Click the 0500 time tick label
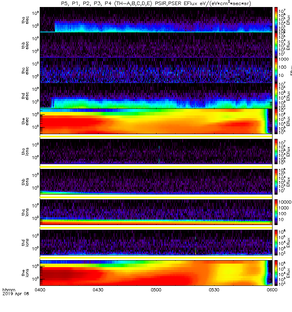Screen dimensions: 292x312 [x=156, y=290]
